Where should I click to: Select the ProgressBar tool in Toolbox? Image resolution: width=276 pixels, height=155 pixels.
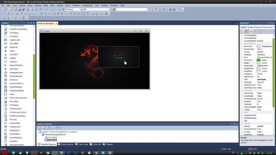point(15,123)
